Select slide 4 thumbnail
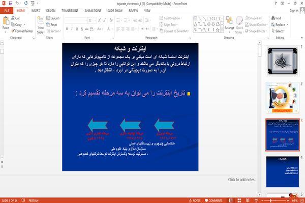This screenshot has height=203, width=305. coord(283,171)
